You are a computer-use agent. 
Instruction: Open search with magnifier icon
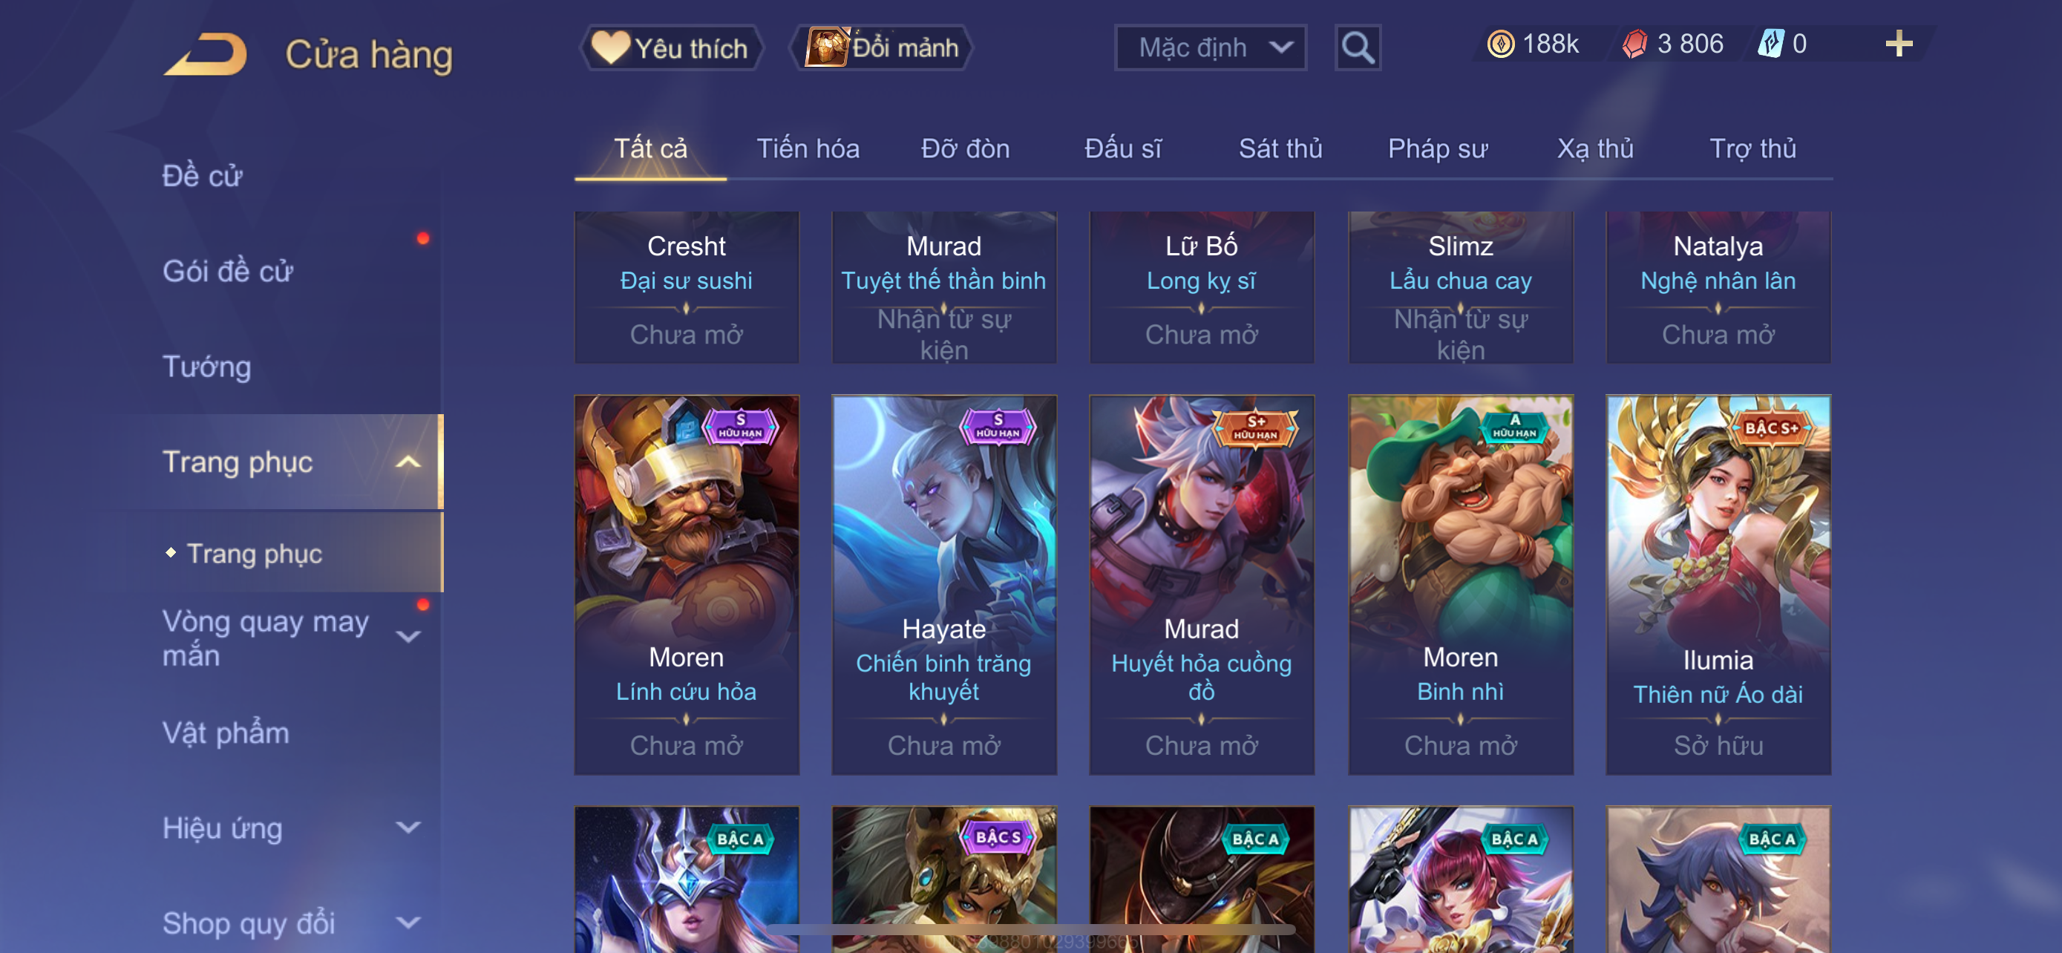tap(1358, 48)
